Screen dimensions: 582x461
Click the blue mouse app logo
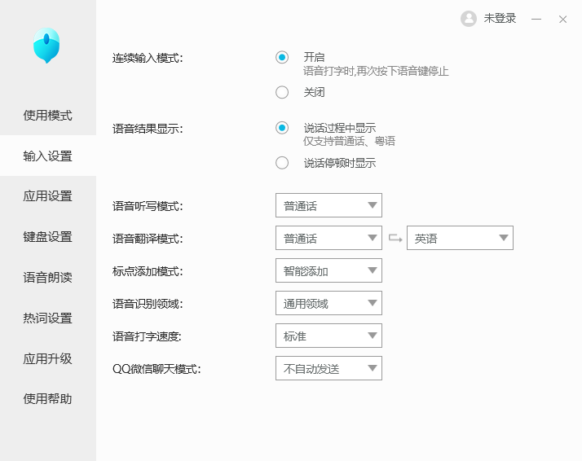tap(46, 46)
